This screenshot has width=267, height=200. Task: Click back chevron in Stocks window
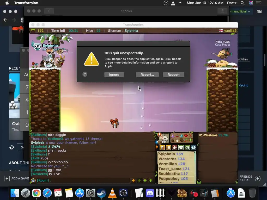[x=49, y=11]
